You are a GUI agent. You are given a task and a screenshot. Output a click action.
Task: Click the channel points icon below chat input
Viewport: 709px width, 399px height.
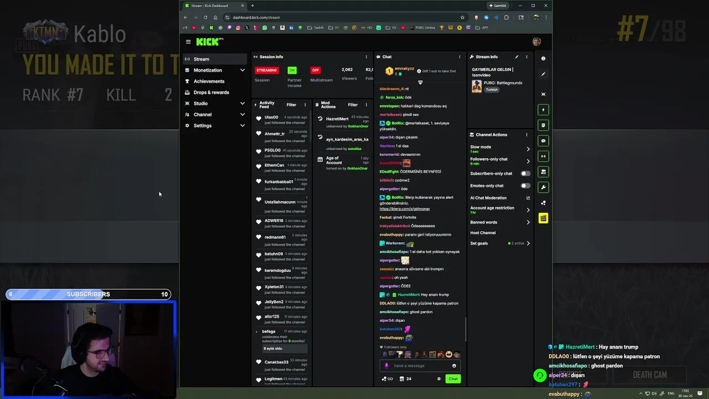coord(387,379)
